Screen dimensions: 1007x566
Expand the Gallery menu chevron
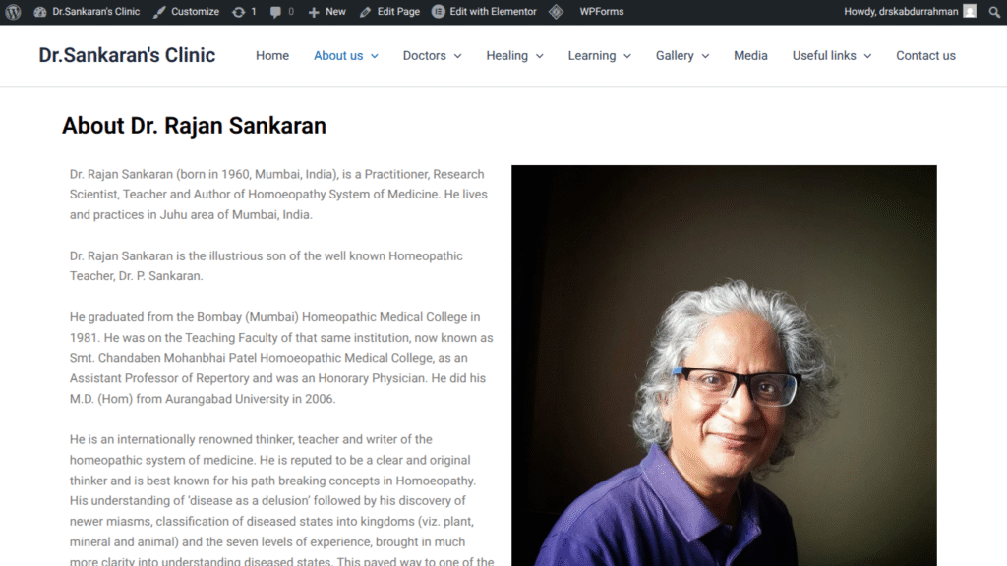pos(705,56)
